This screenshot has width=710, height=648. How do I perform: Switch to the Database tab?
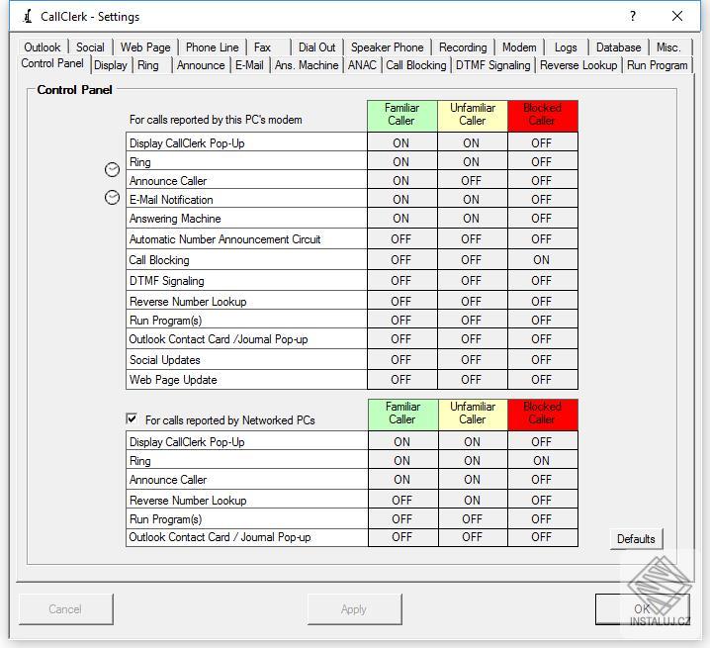tap(619, 47)
